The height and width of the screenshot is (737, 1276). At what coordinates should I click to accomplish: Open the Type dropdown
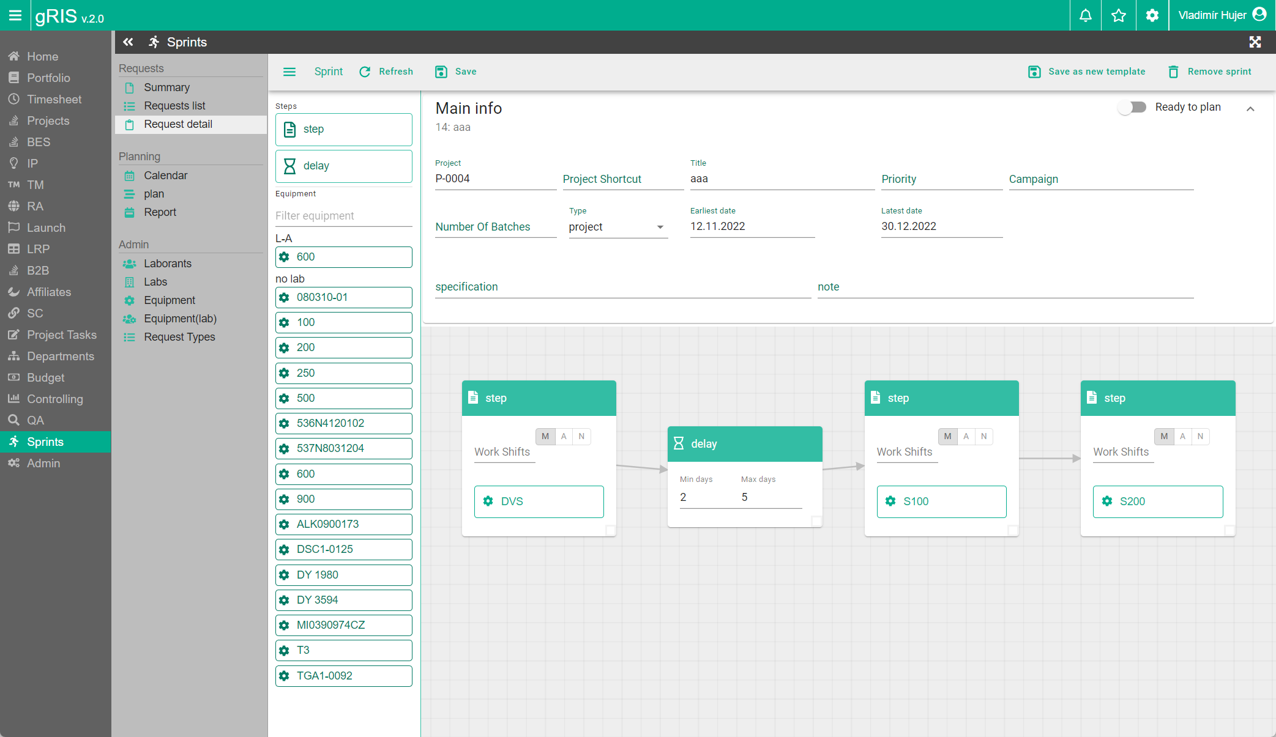click(618, 226)
